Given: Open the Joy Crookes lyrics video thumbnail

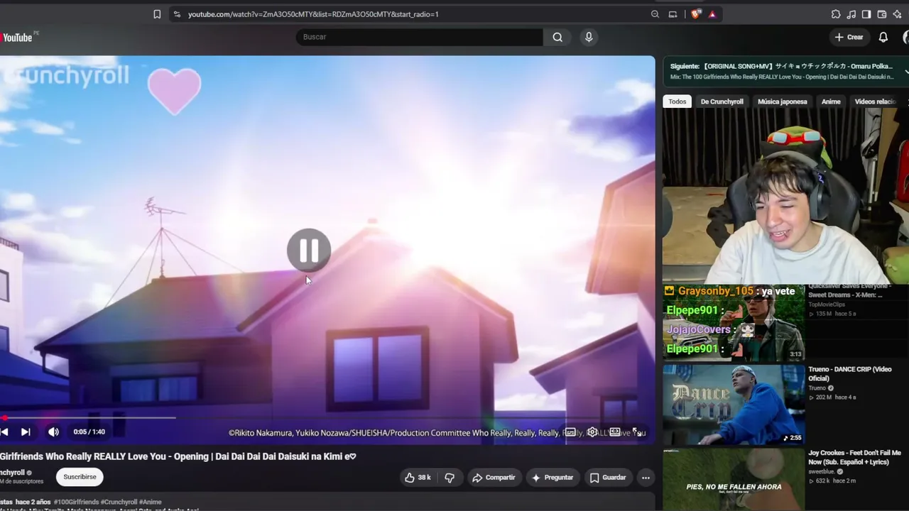Looking at the screenshot, I should 734,480.
